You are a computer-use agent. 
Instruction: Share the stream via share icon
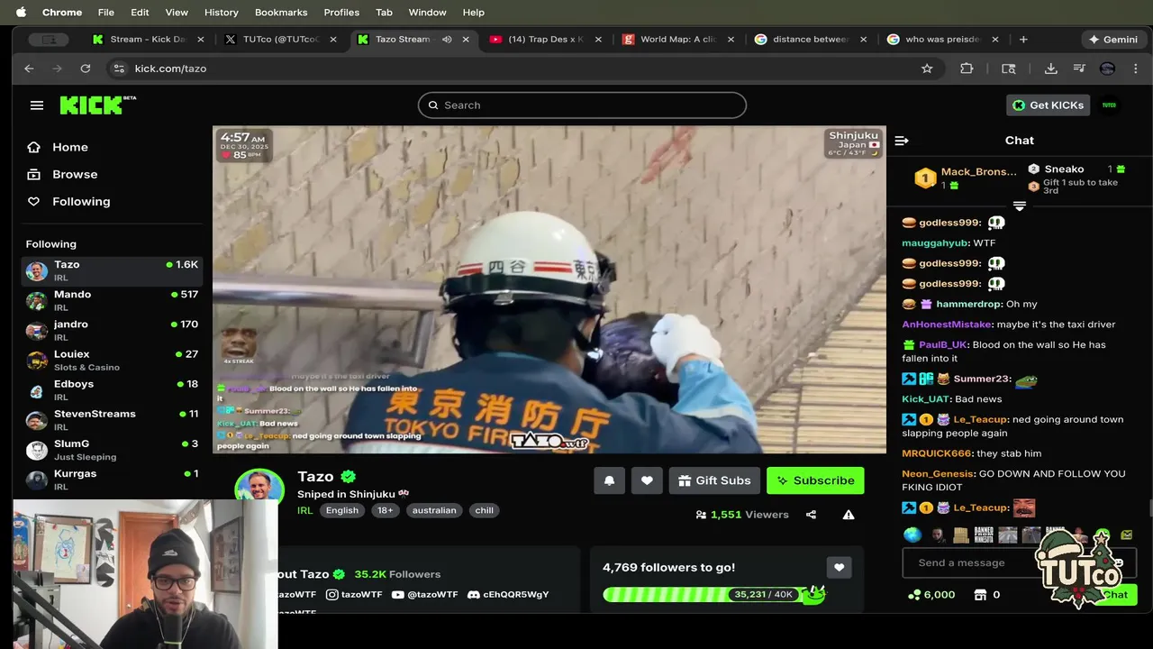pyautogui.click(x=811, y=515)
